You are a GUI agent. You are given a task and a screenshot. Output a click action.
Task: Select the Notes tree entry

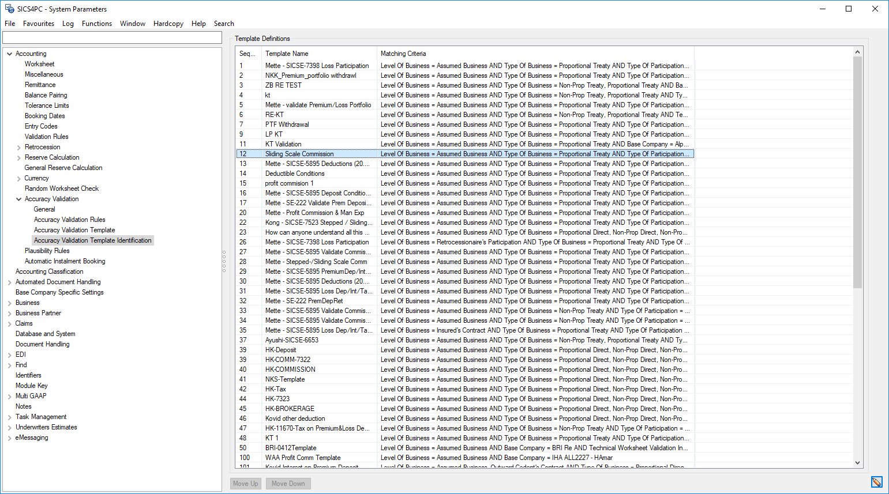tap(23, 406)
